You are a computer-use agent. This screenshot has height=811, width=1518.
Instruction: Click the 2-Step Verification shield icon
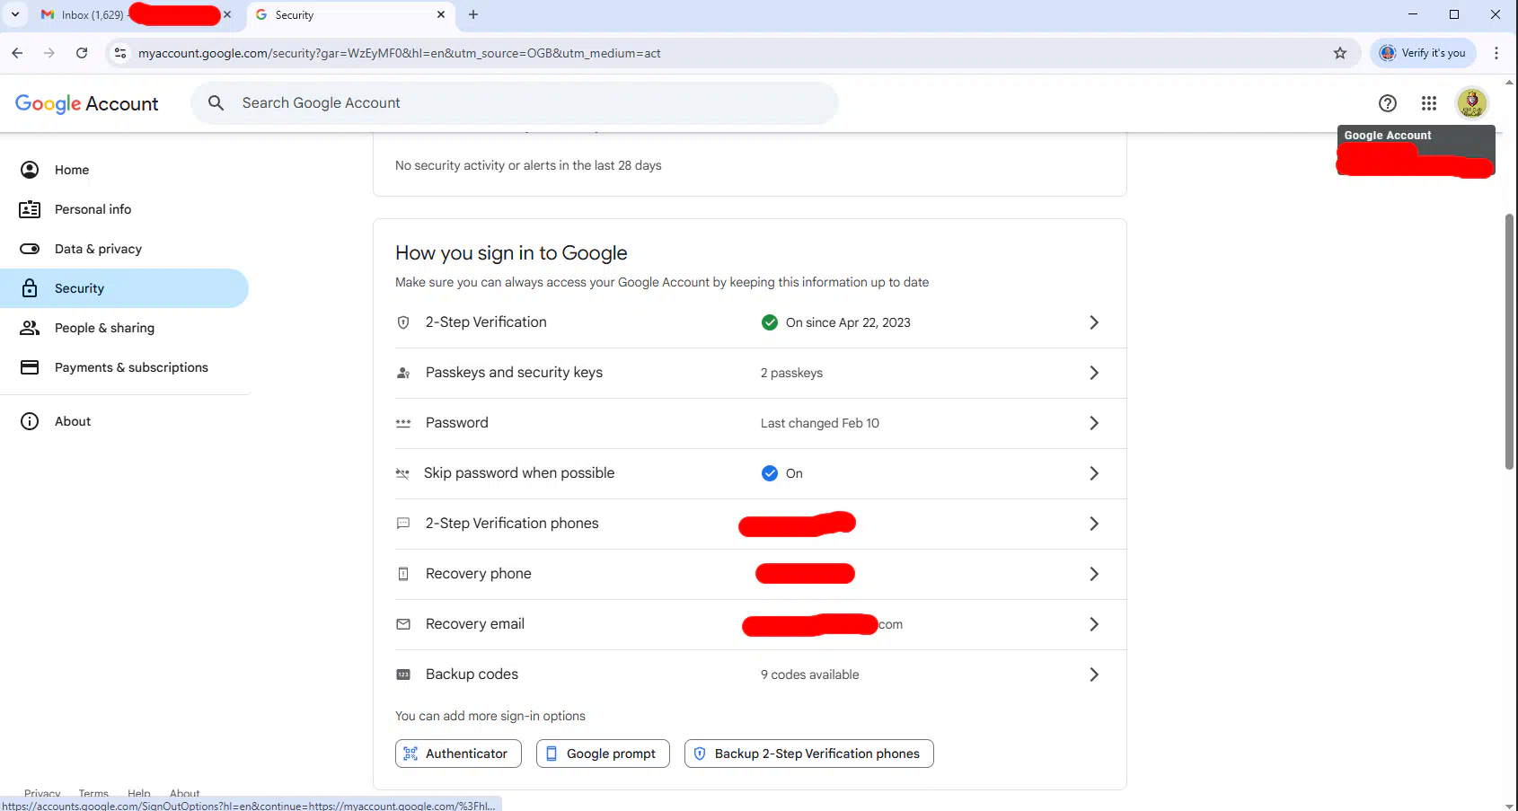tap(403, 322)
